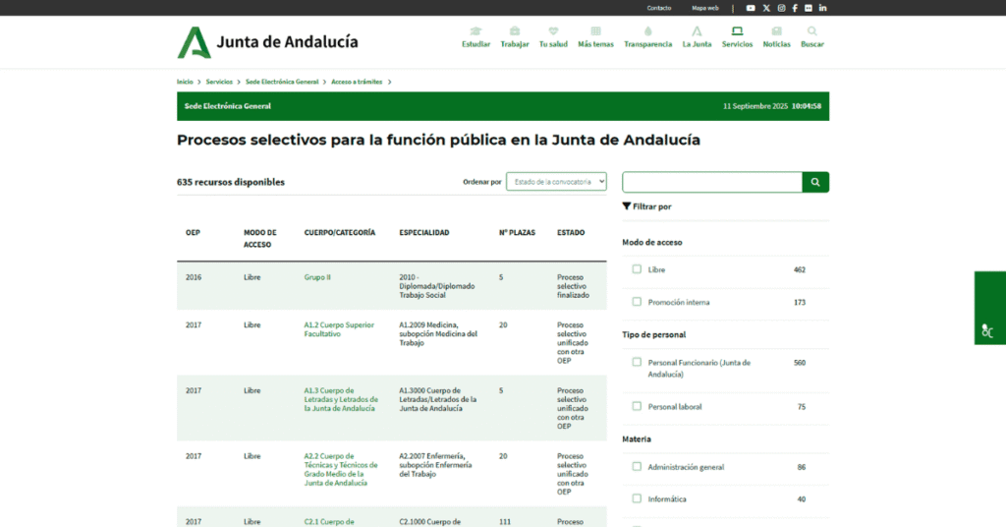Open A2.2 Cuerpo de Técnicas link
Screen dimensions: 1006x527
(341, 469)
